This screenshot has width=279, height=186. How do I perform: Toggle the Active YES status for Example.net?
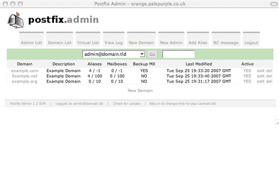point(247,76)
